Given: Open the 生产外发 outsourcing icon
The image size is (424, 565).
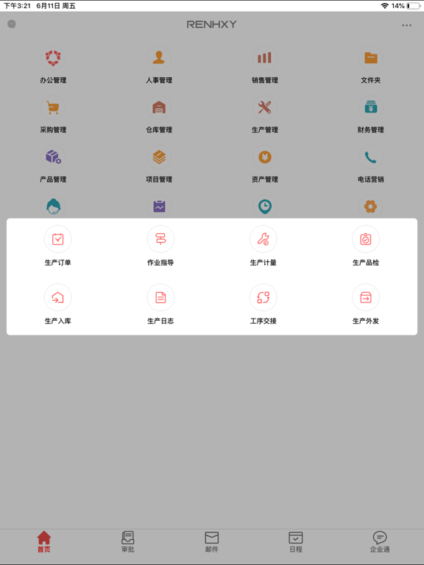Looking at the screenshot, I should tap(366, 298).
